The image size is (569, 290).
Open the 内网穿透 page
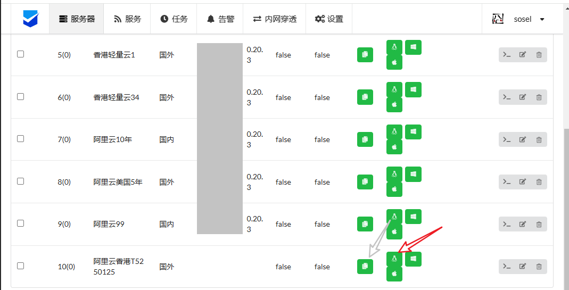point(275,19)
